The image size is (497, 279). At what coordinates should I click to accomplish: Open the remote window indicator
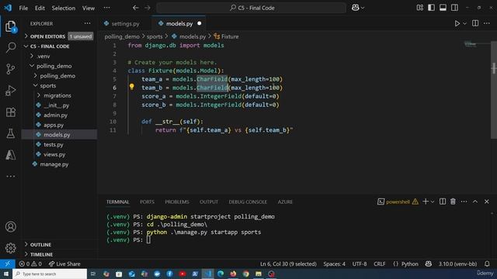(7, 263)
